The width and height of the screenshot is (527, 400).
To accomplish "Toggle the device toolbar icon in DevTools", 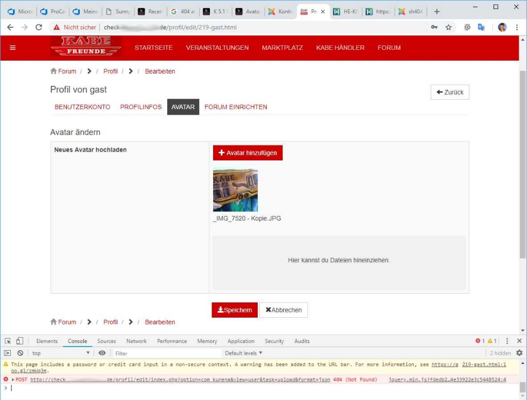I will (20, 341).
